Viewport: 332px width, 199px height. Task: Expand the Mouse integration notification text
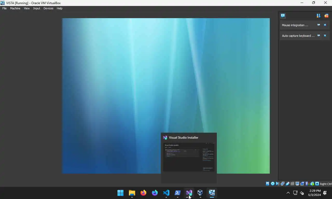pos(295,25)
